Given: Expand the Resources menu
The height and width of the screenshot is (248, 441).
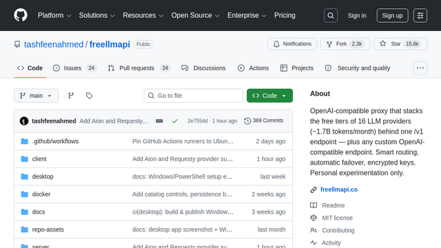Looking at the screenshot, I should pyautogui.click(x=143, y=15).
